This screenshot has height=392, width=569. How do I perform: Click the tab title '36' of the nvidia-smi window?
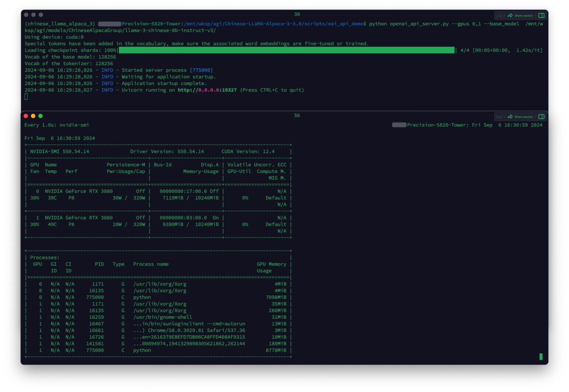tap(297, 115)
